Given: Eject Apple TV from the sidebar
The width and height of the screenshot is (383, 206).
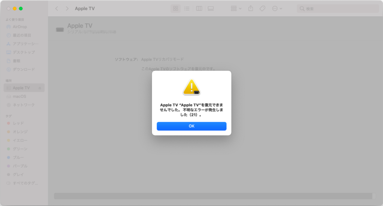Looking at the screenshot, I should [x=40, y=88].
